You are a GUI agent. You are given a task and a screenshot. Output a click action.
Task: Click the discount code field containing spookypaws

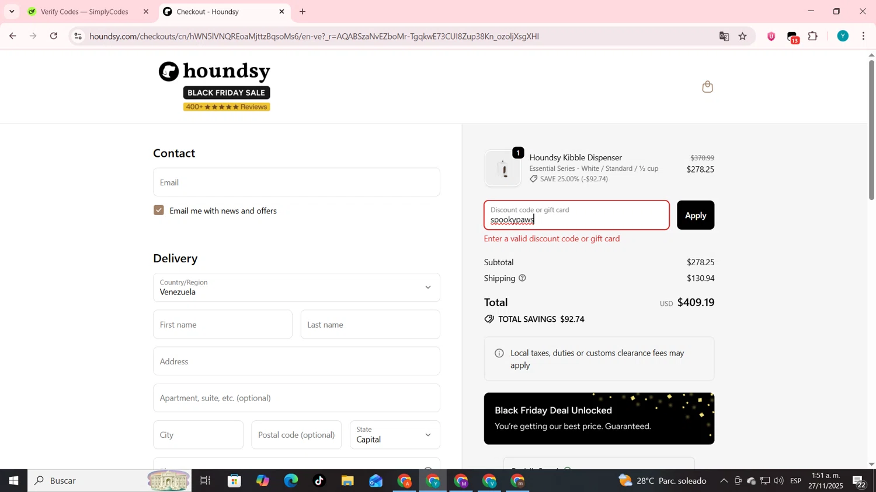[x=576, y=215]
